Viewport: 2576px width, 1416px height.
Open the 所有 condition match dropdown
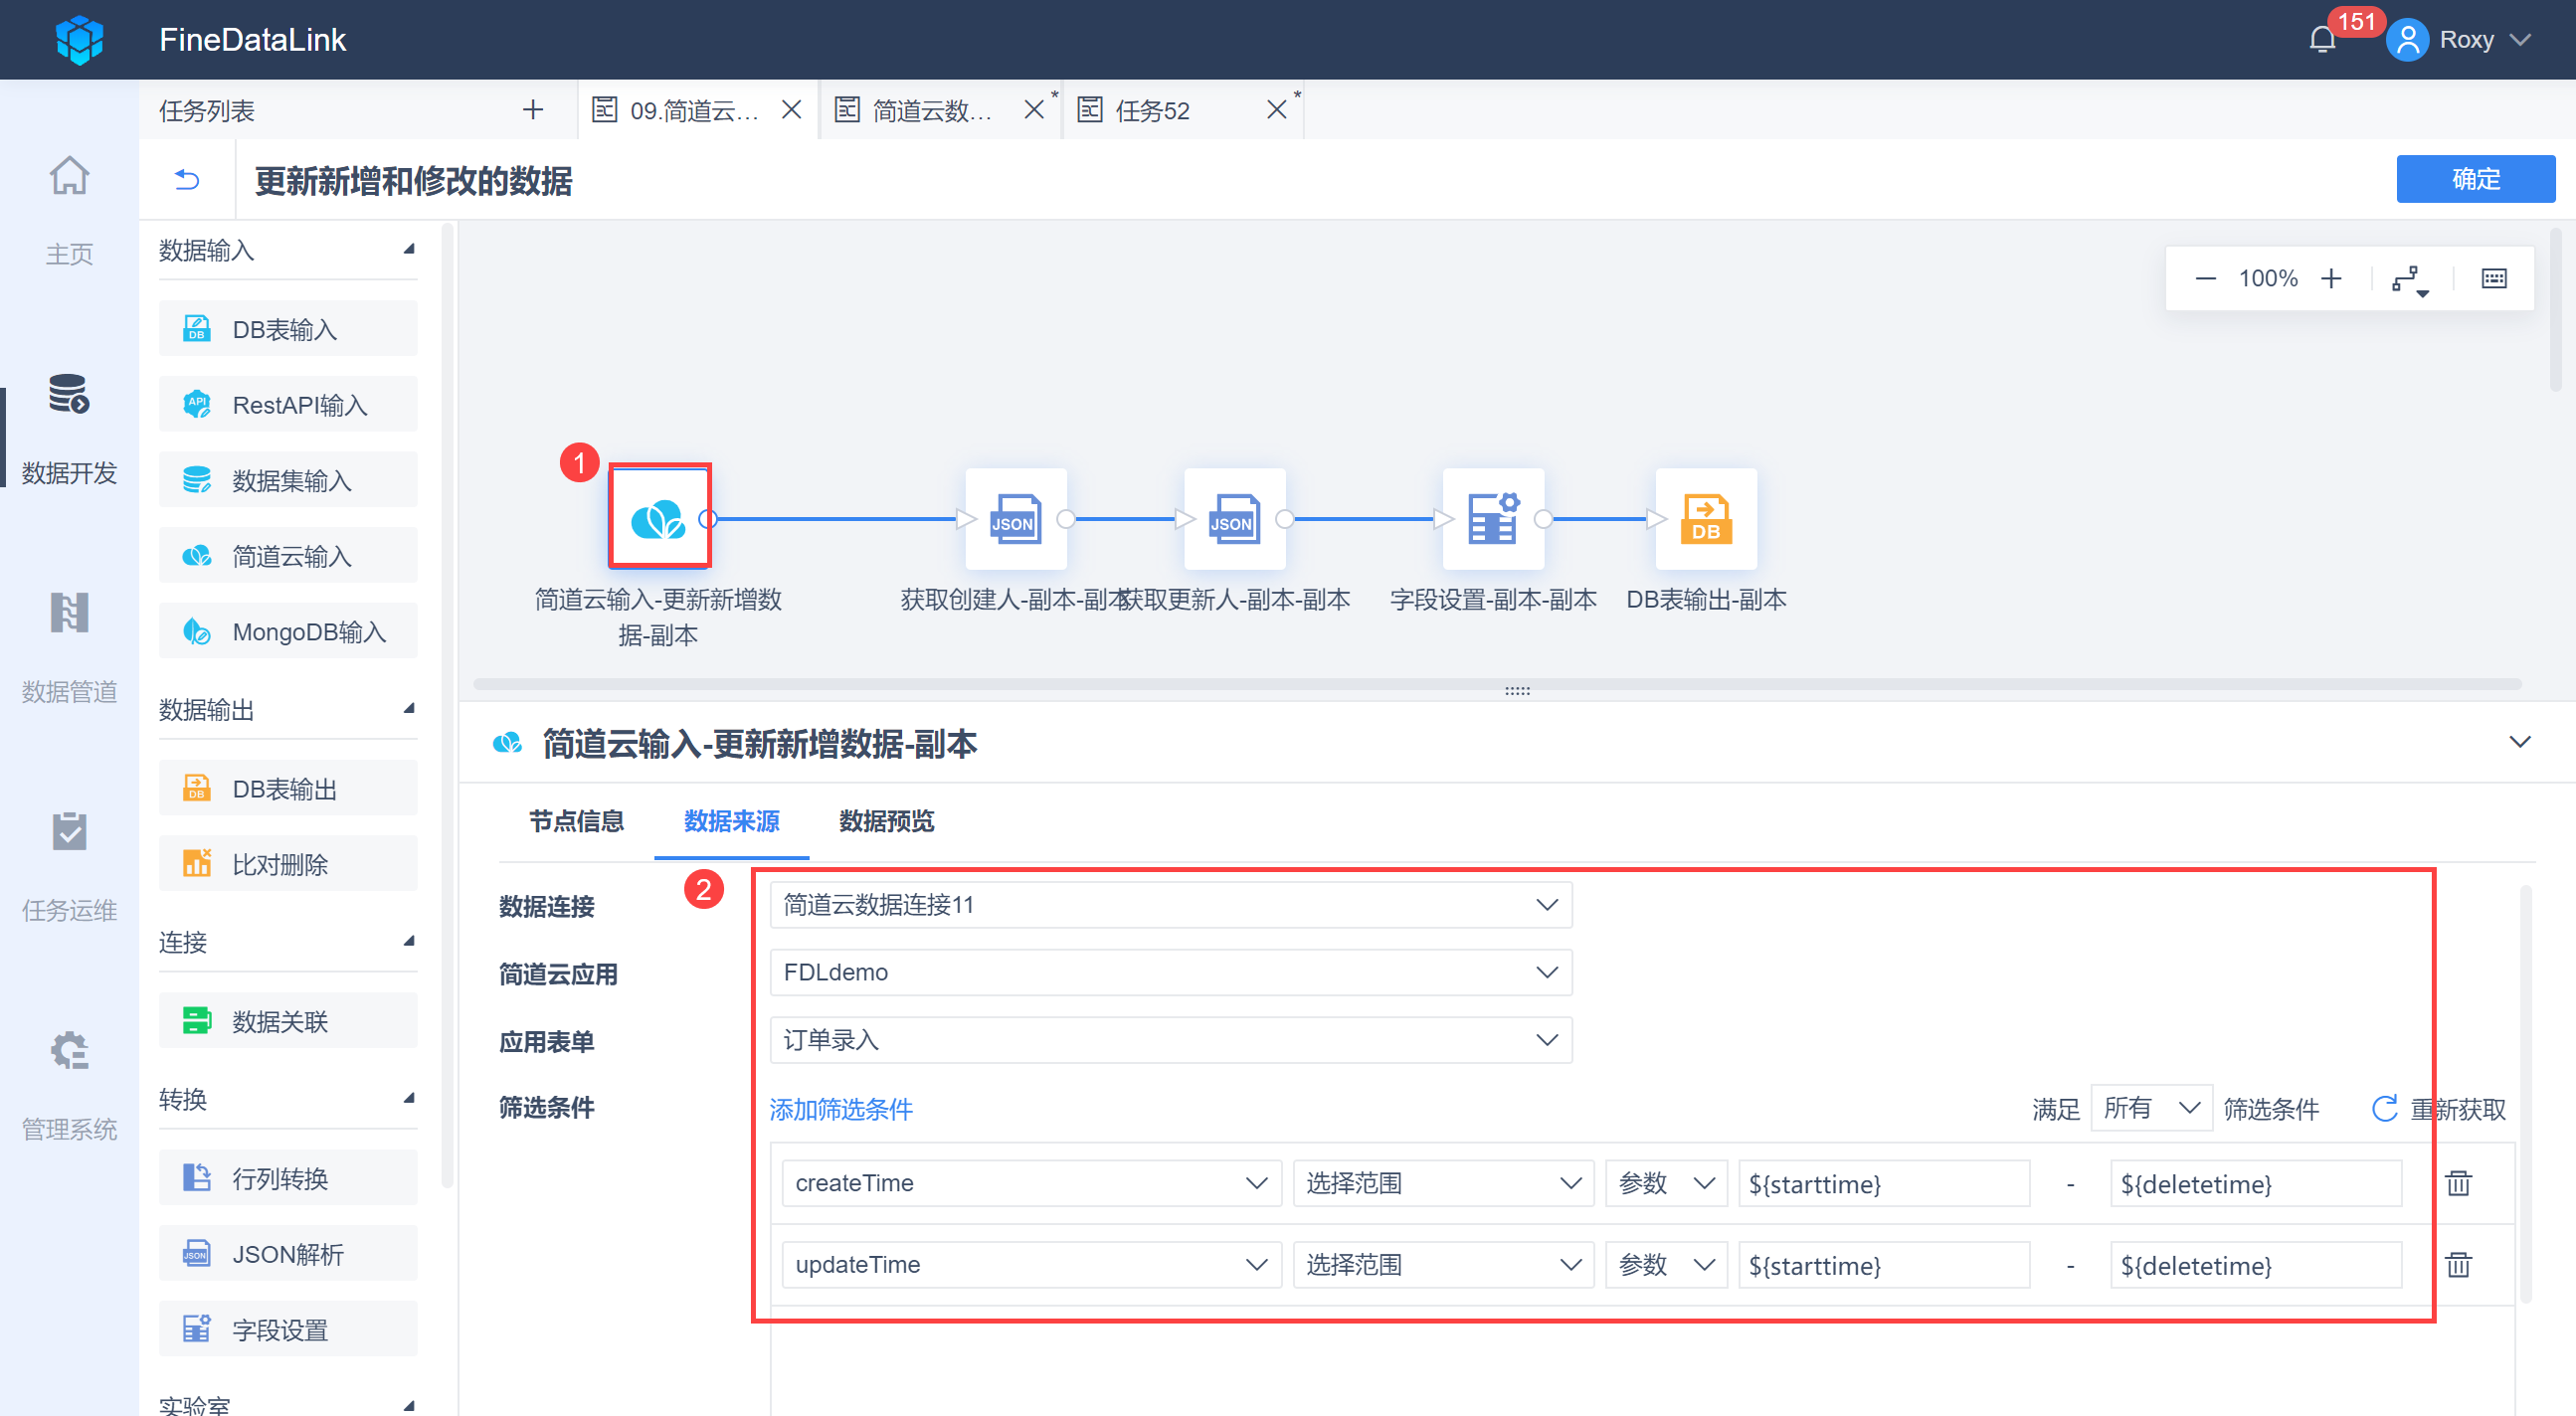[x=2151, y=1108]
